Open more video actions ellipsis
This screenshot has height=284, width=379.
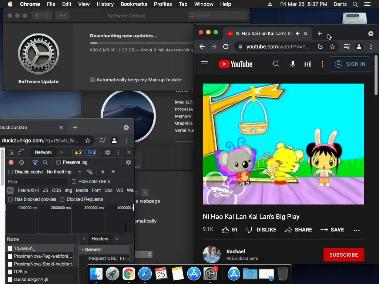point(357,230)
